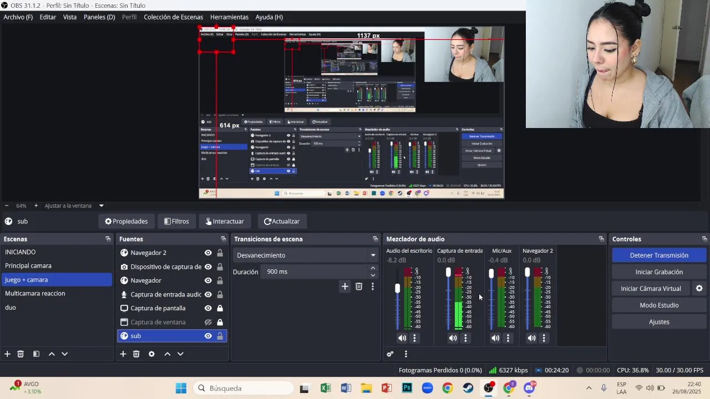Screen dimensions: 710x399
Task: Open Audio del escritorio options menu
Action: 414,338
